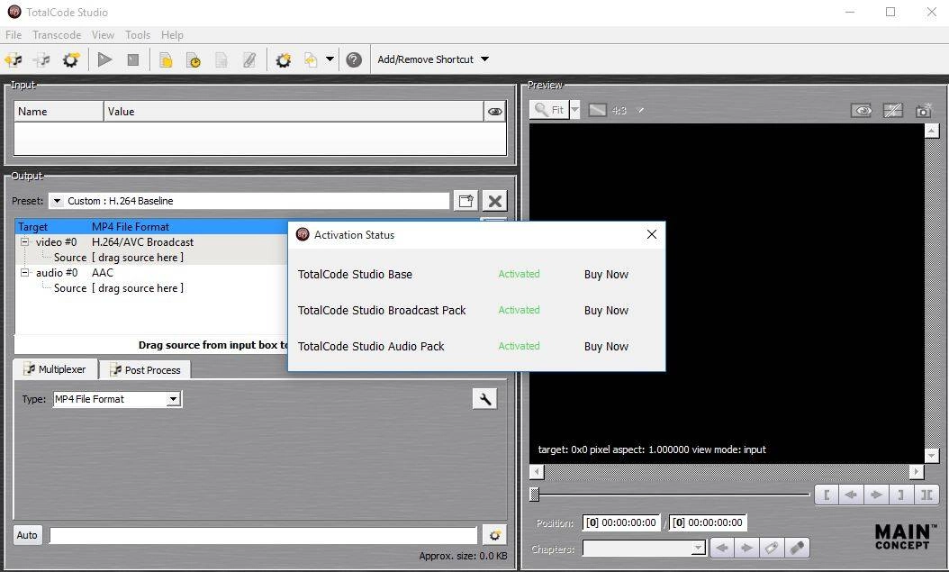Click the preview horizontal scrollbar left arrow

coord(537,471)
